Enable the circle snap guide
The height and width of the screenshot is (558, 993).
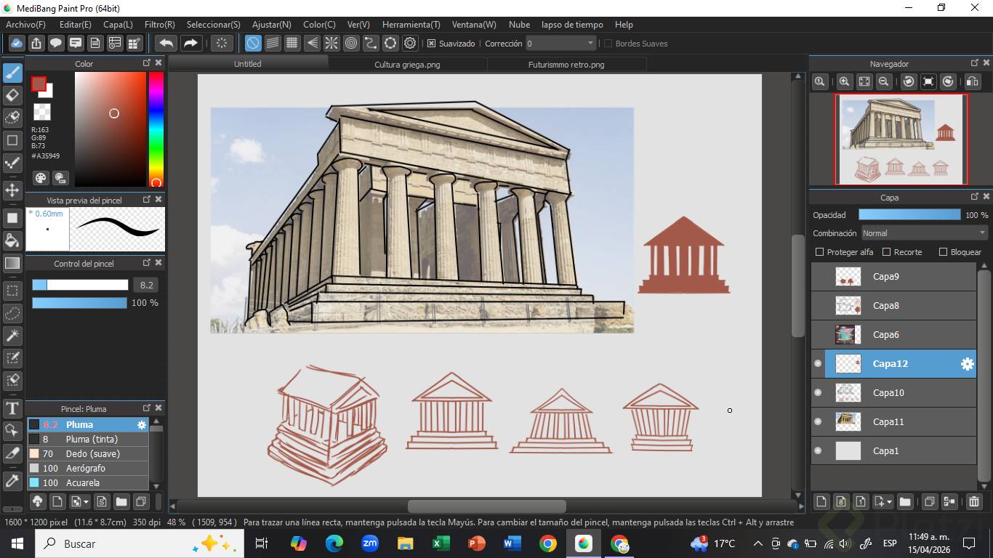[351, 43]
